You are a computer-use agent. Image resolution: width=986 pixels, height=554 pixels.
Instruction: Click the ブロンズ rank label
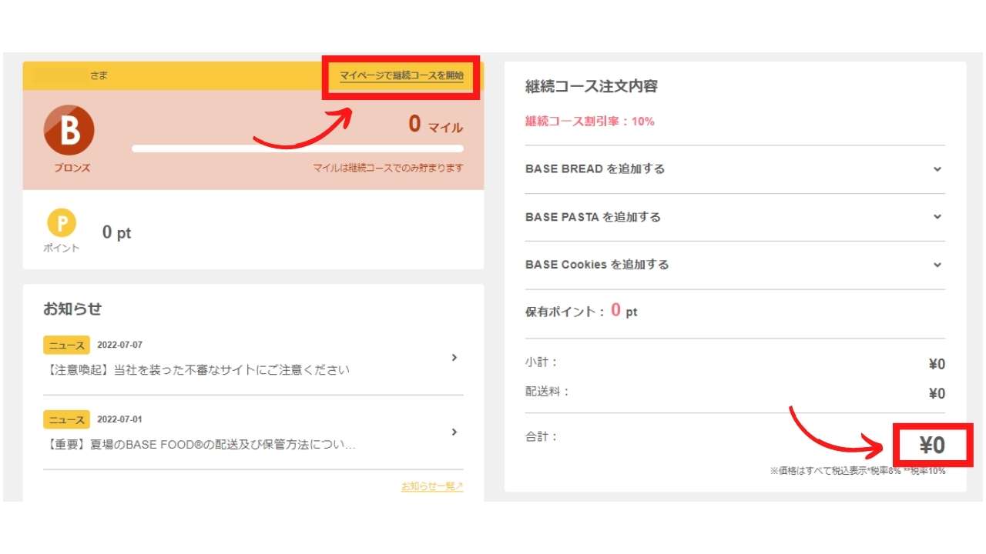point(72,168)
